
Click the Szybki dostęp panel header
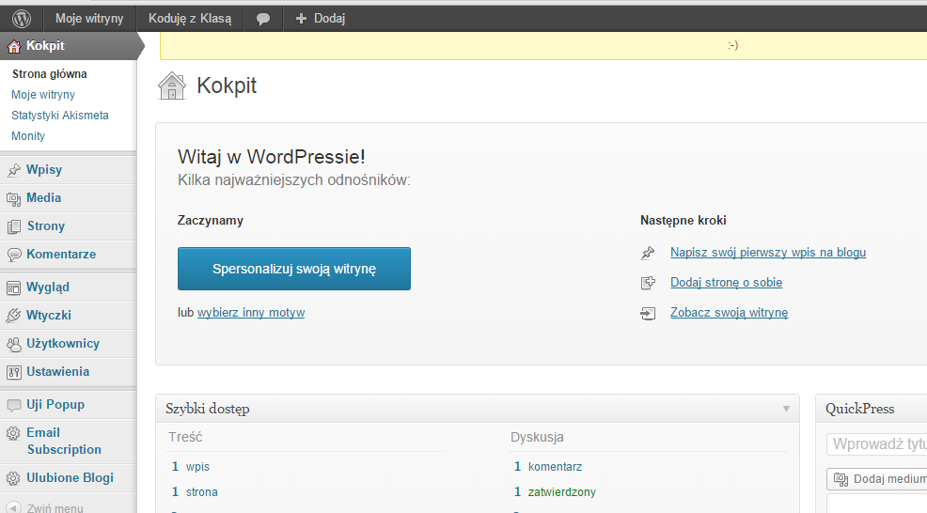pyautogui.click(x=478, y=409)
